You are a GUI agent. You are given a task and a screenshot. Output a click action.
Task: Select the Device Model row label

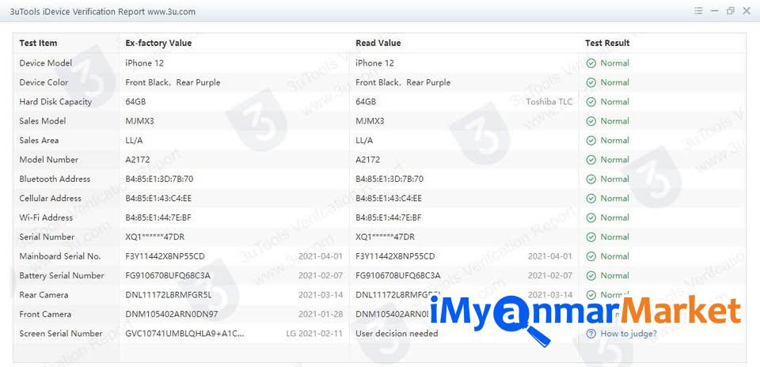46,63
